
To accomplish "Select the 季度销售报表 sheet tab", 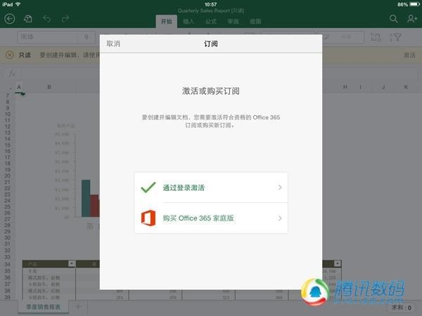I will [44, 307].
